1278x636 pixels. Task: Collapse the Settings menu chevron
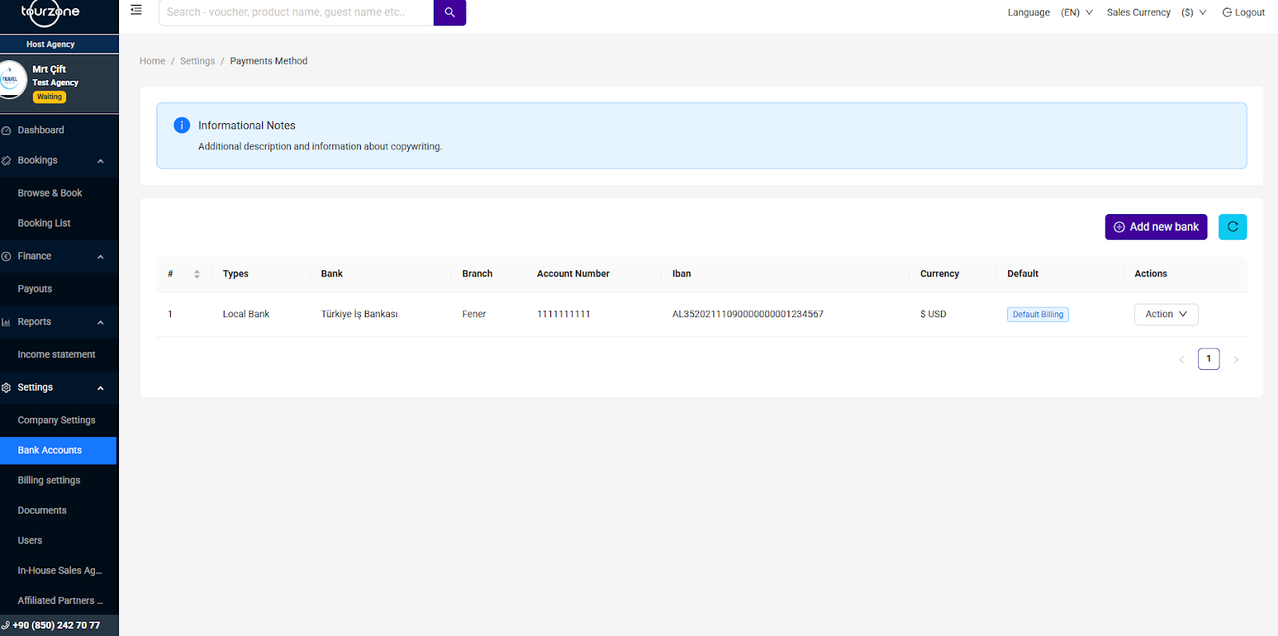pyautogui.click(x=101, y=388)
